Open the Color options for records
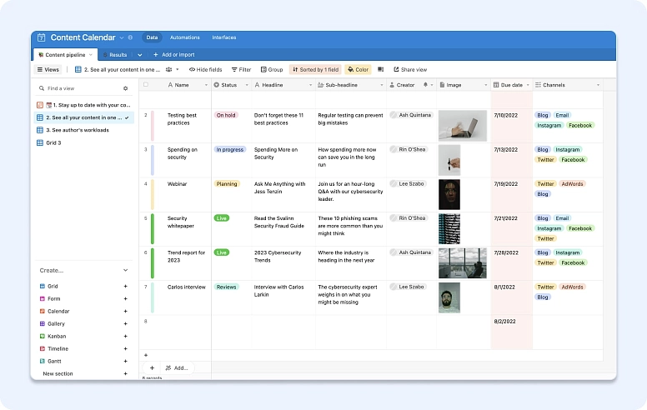The width and height of the screenshot is (647, 410). (359, 70)
